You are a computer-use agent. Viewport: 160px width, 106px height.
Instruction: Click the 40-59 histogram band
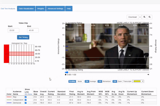click(x=21, y=54)
